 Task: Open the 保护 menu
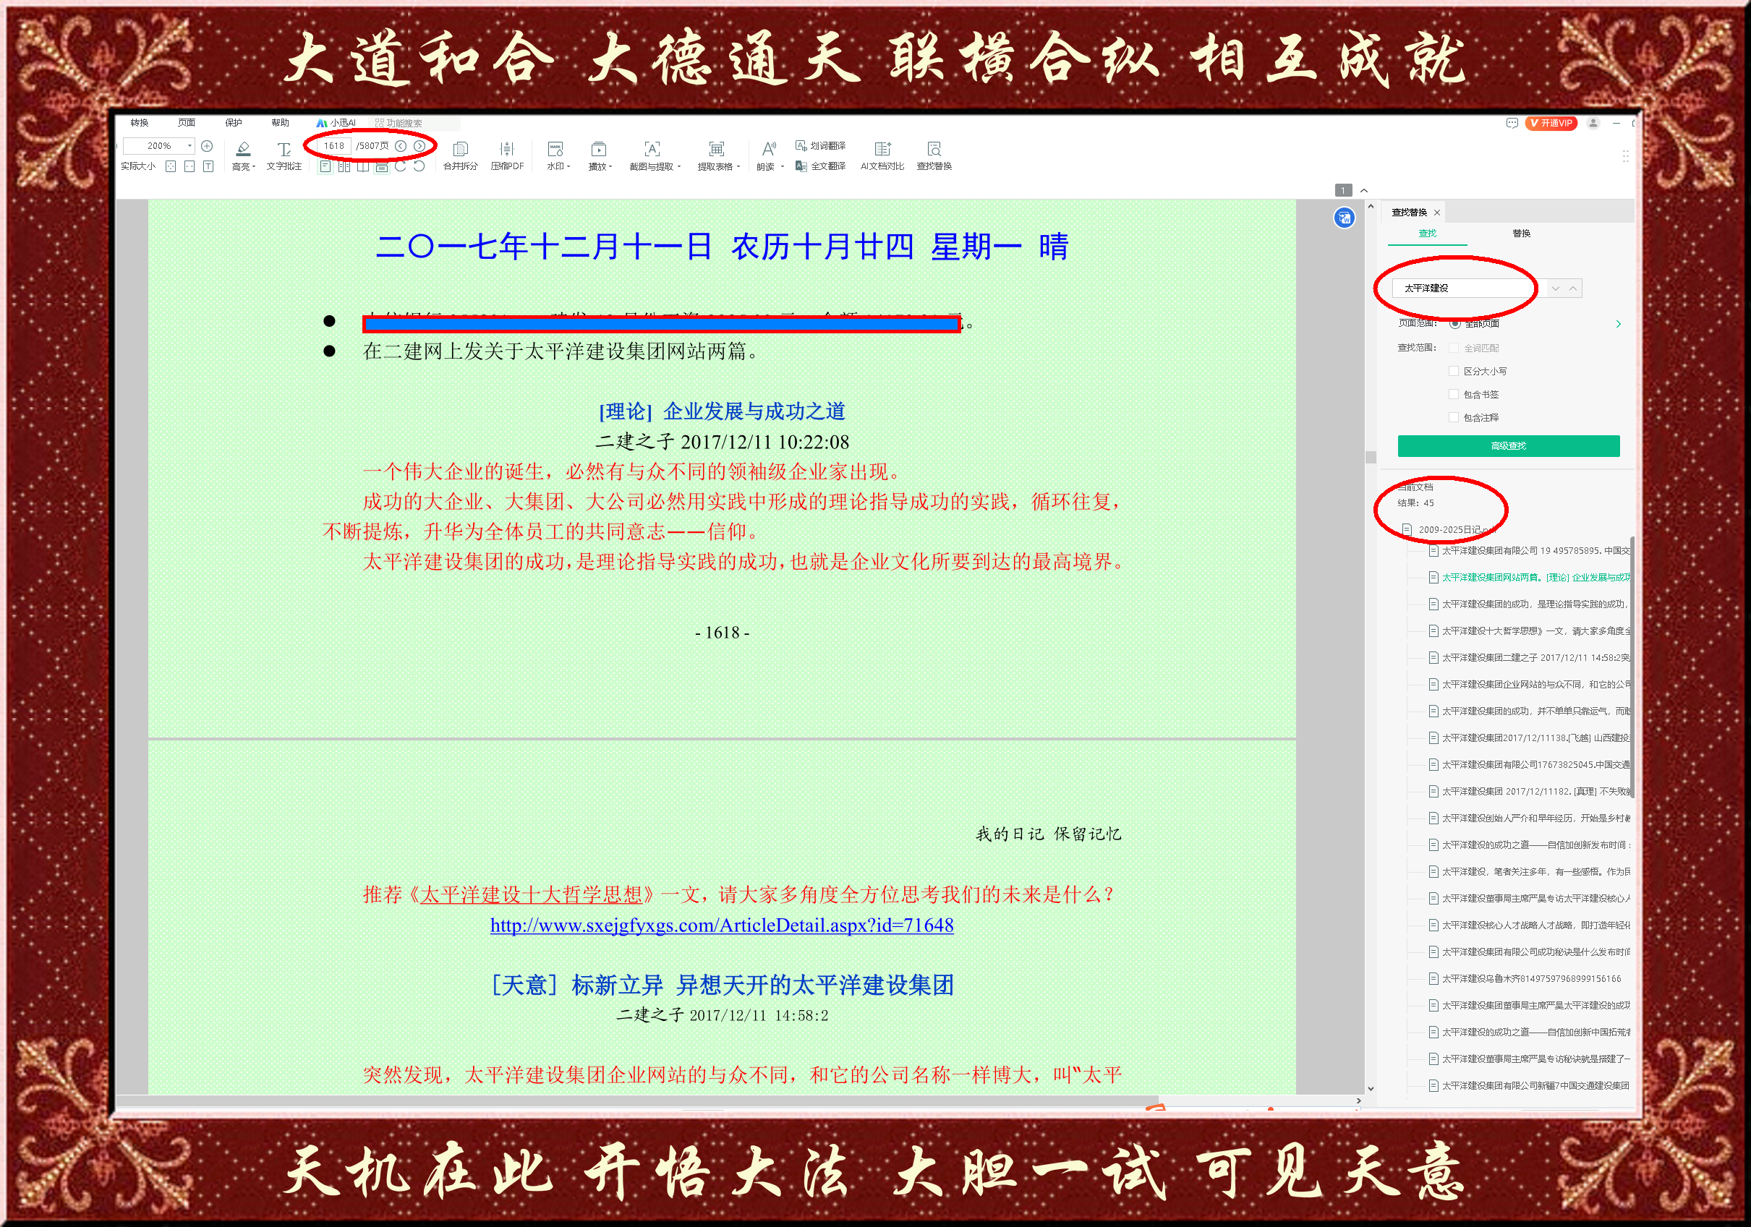tap(234, 123)
